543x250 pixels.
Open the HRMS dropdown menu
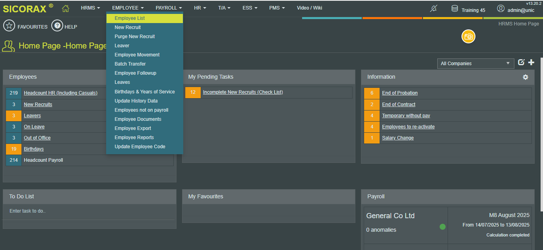[x=90, y=8]
